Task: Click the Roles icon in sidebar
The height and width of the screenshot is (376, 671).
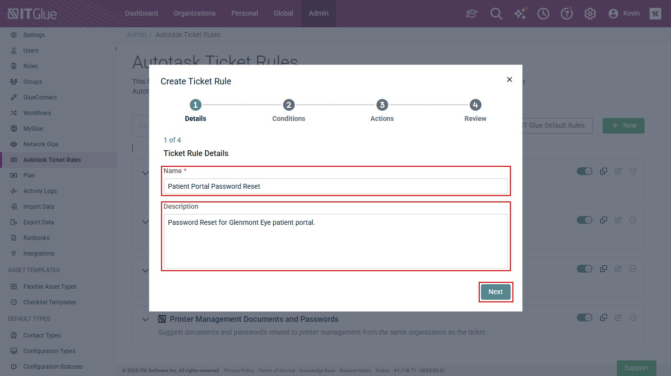Action: 14,66
